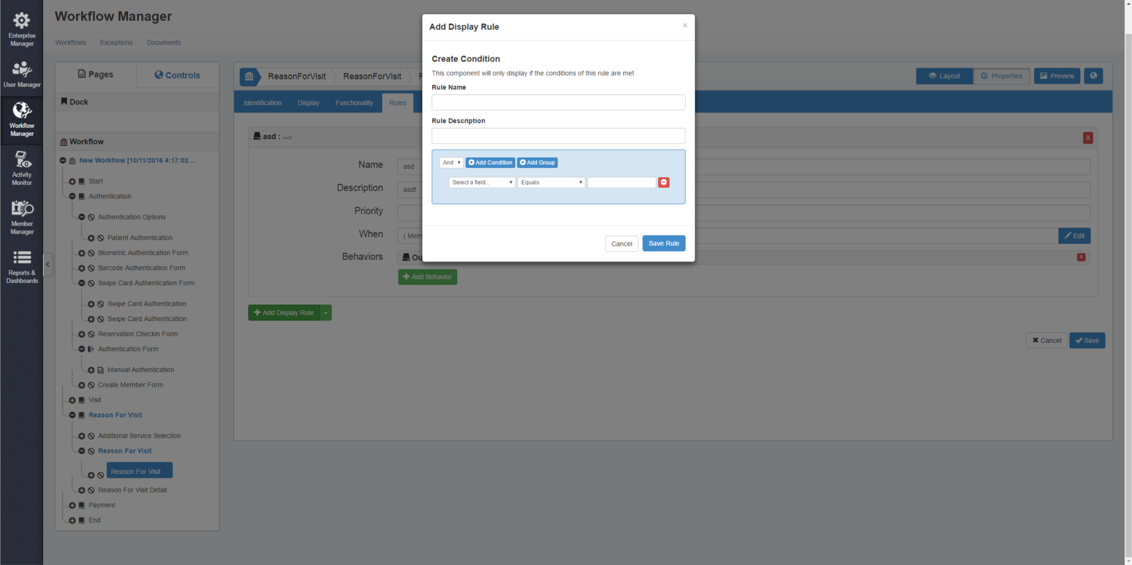Delete the asd rule with red X
The image size is (1132, 565).
pyautogui.click(x=1088, y=138)
